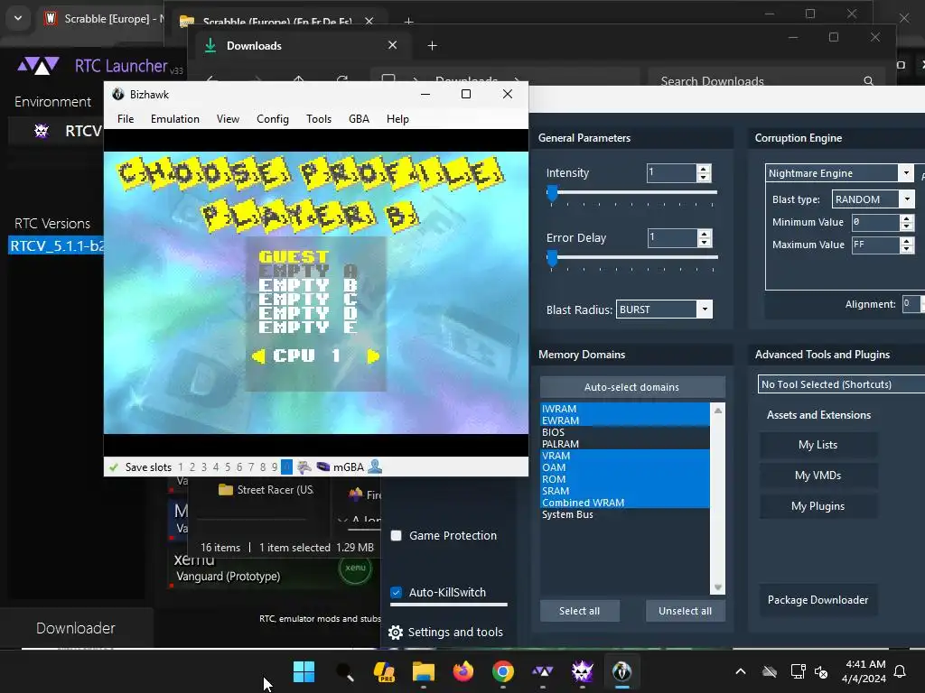Select BIOS memory domain
The height and width of the screenshot is (693, 925).
(625, 432)
